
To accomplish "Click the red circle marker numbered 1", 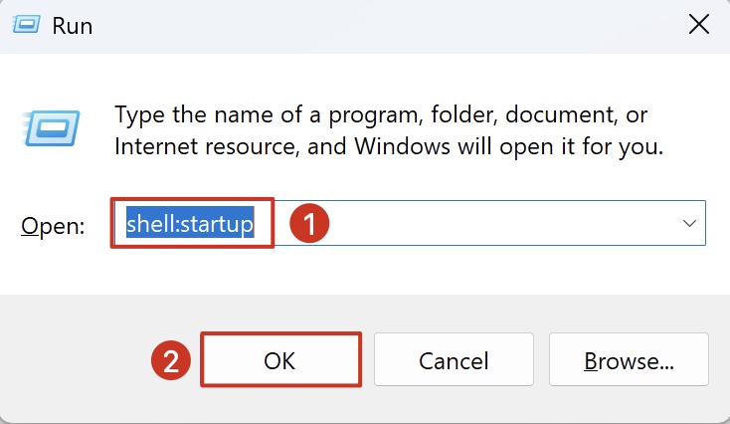I will click(x=309, y=223).
